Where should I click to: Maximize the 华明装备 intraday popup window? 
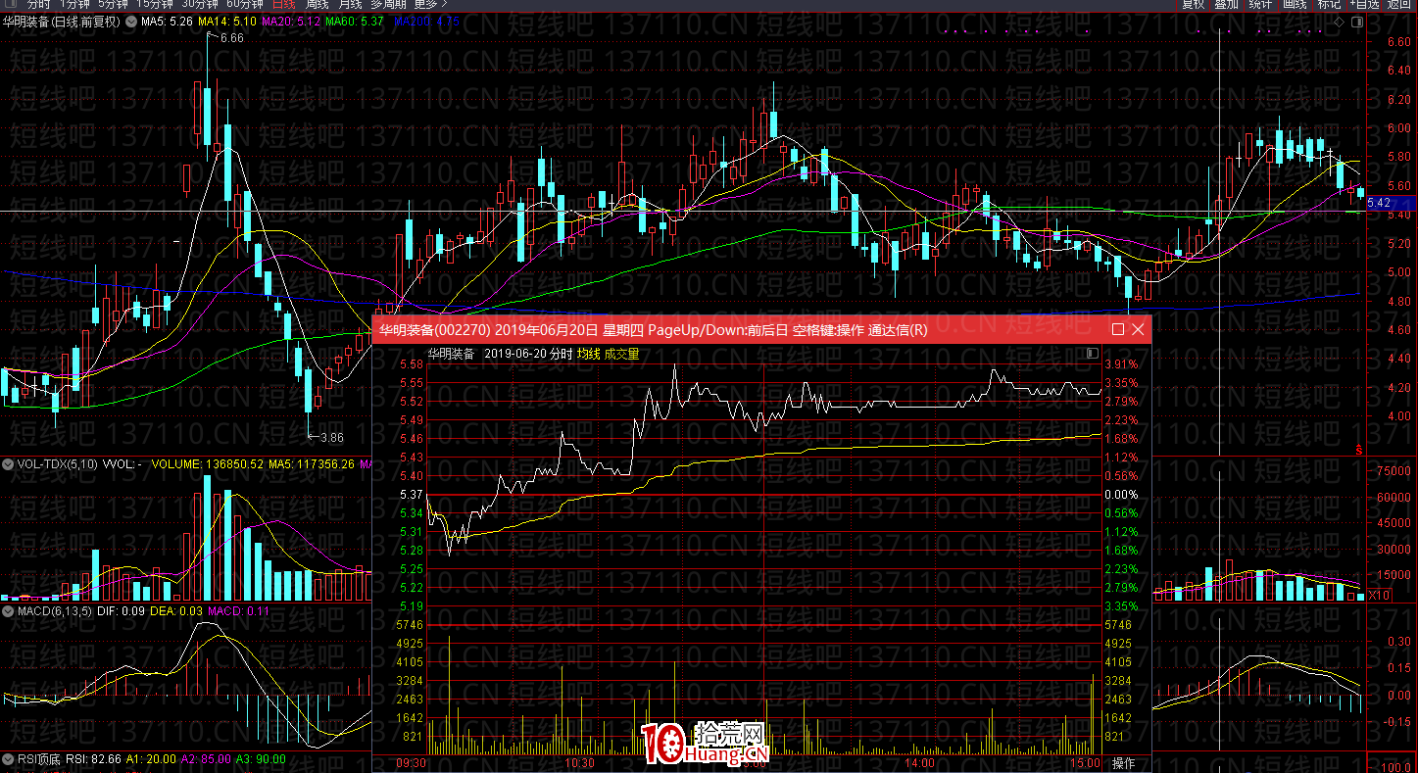tap(1118, 330)
